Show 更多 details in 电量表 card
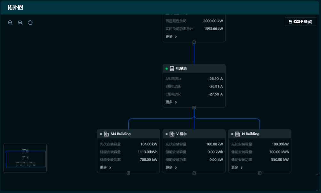This screenshot has width=321, height=193. (171, 102)
